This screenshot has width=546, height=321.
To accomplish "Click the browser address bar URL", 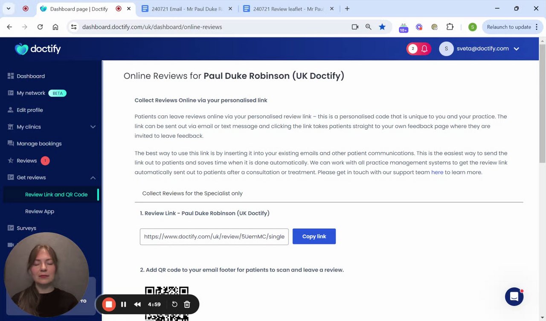I will coord(152,27).
